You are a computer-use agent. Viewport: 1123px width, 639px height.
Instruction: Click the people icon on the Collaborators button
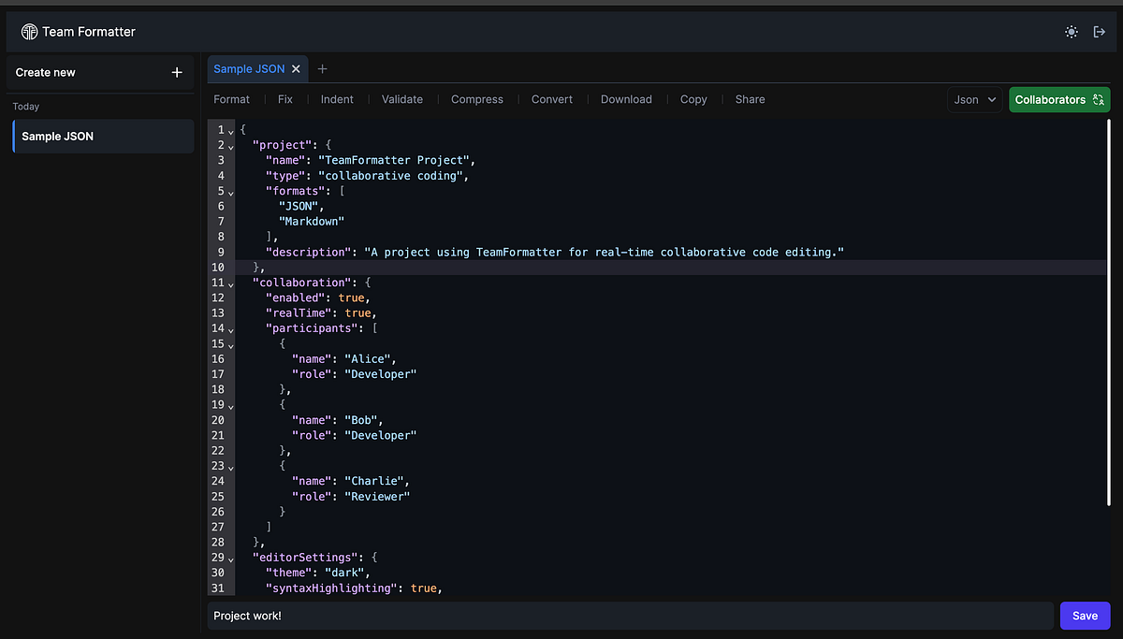[1097, 98]
